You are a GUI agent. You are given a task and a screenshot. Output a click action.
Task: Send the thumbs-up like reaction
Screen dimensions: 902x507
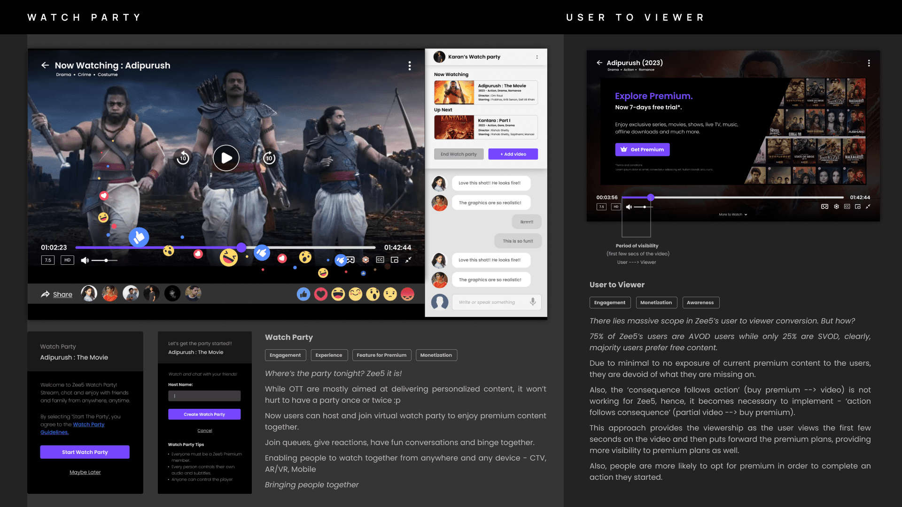tap(303, 294)
